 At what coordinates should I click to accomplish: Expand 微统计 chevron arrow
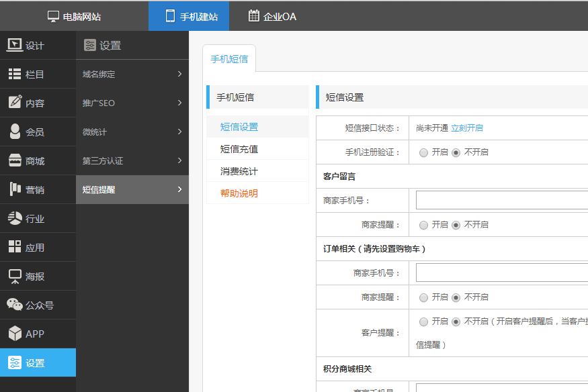(x=179, y=132)
